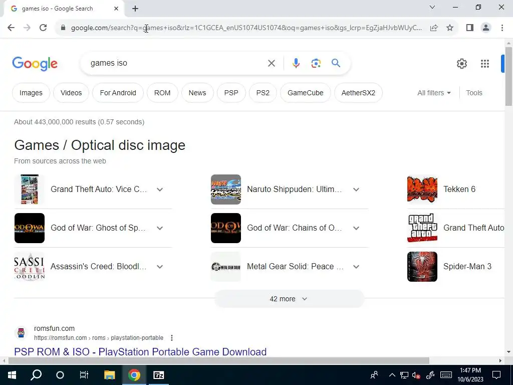Bookmark this page with the star icon
513x385 pixels.
coord(450,28)
